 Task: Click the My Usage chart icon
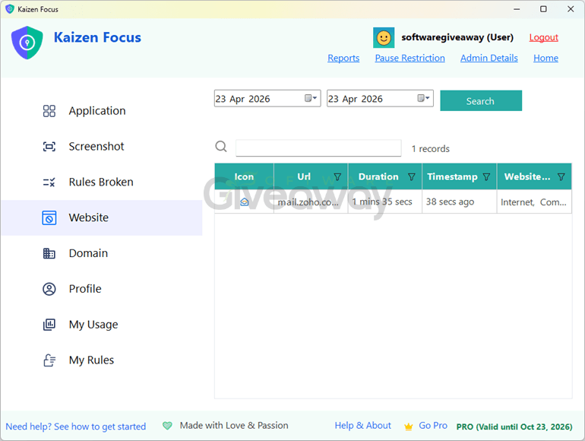(49, 325)
